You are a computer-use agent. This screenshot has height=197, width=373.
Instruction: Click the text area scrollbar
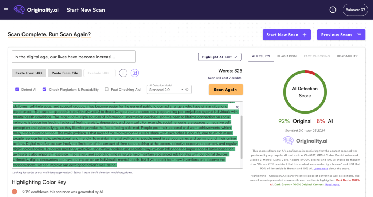pos(242,137)
